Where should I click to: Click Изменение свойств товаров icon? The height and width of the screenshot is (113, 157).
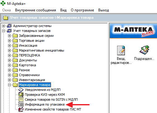point(21,109)
